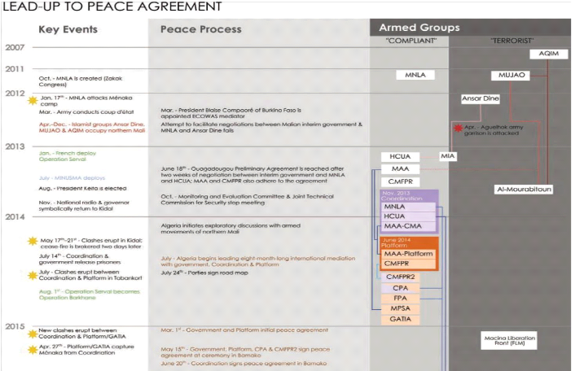Click "May 15th - Government, Platform, CPA" text
Viewport: 584px width, 371px height.
[245, 352]
